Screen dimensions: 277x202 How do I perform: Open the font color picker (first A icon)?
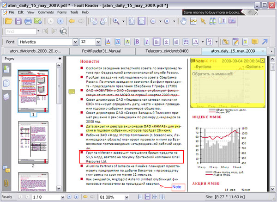pos(108,42)
